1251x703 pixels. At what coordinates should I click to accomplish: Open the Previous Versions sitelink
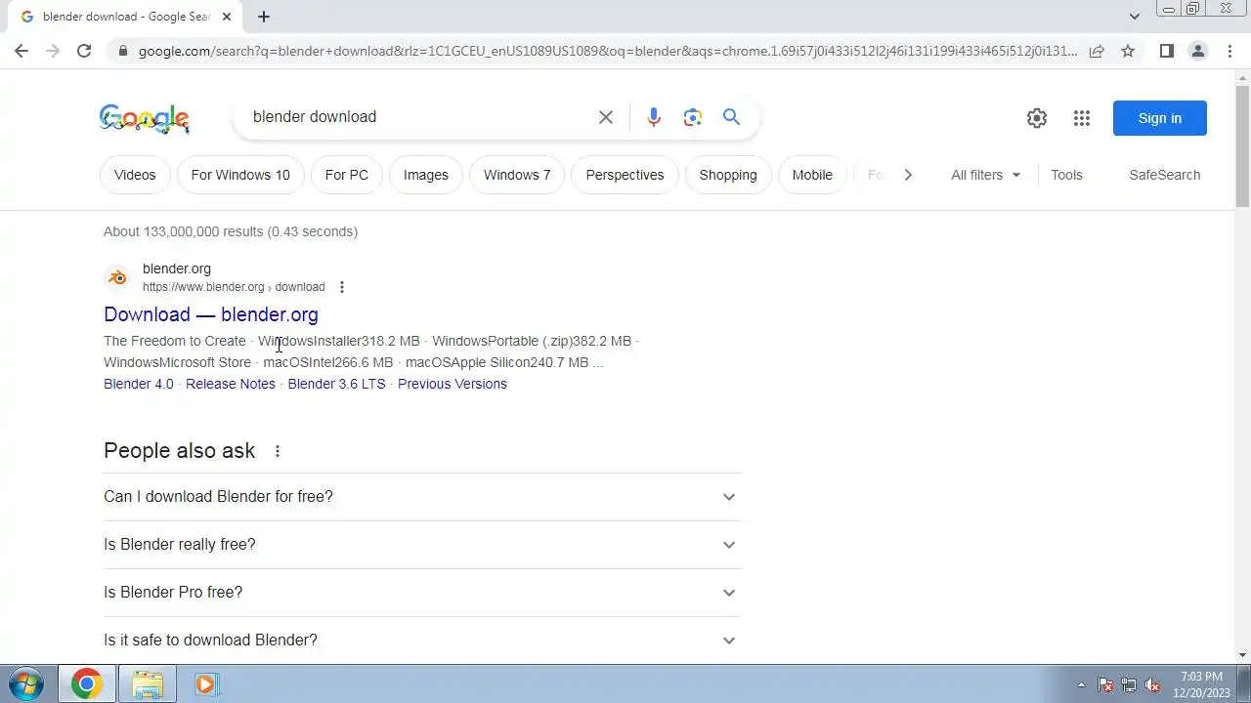(x=453, y=384)
